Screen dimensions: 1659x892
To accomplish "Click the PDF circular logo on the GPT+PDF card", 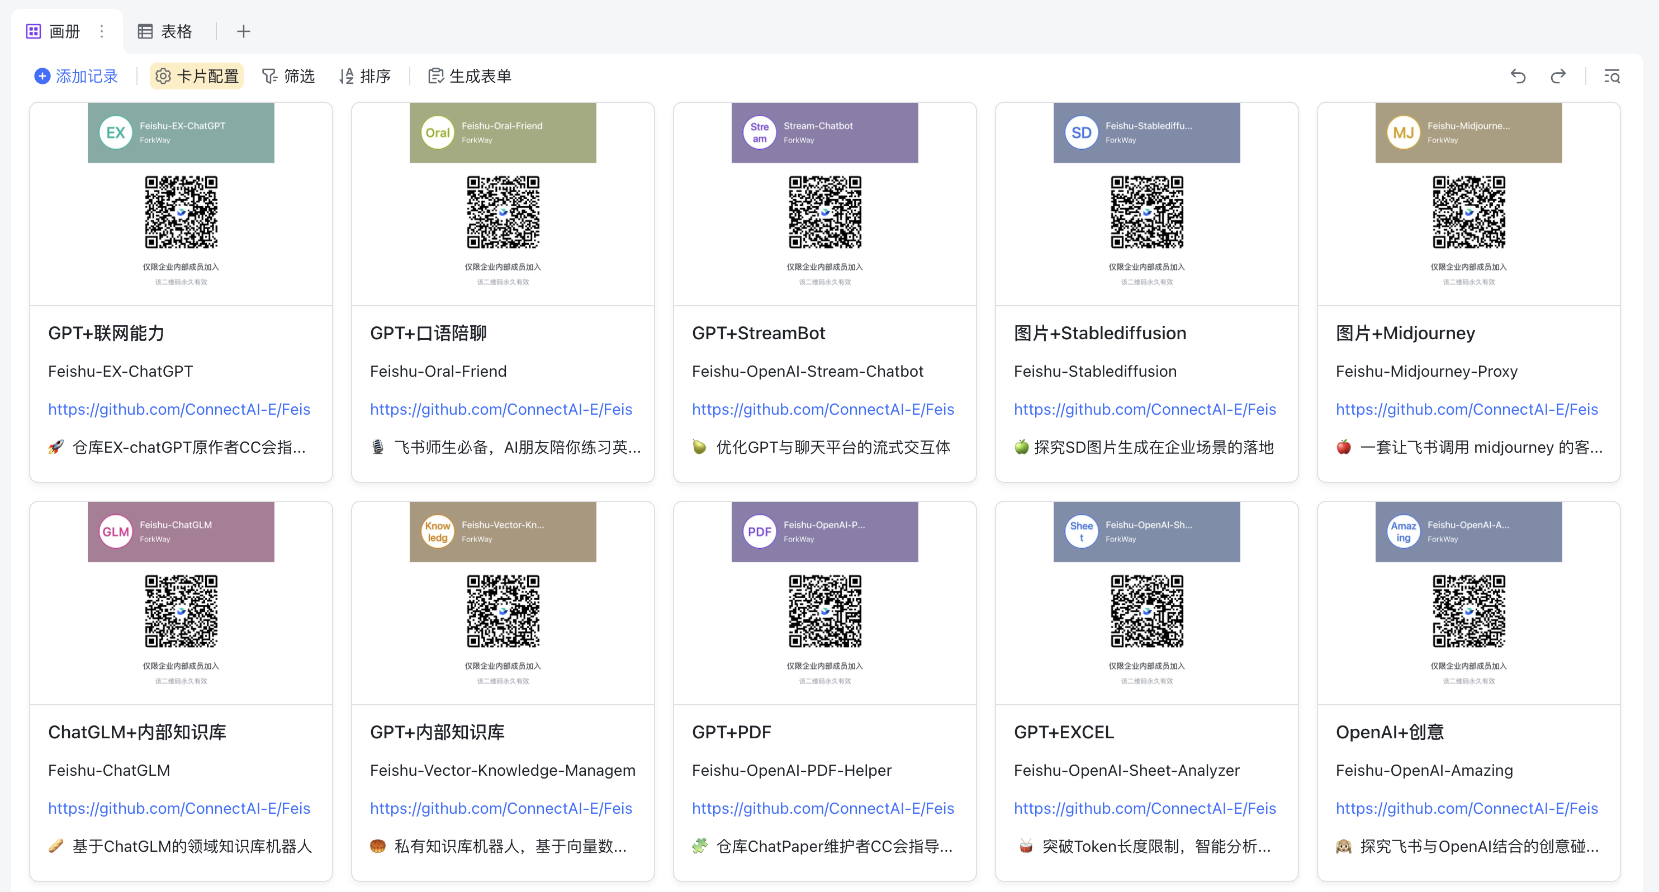I will coord(759,532).
